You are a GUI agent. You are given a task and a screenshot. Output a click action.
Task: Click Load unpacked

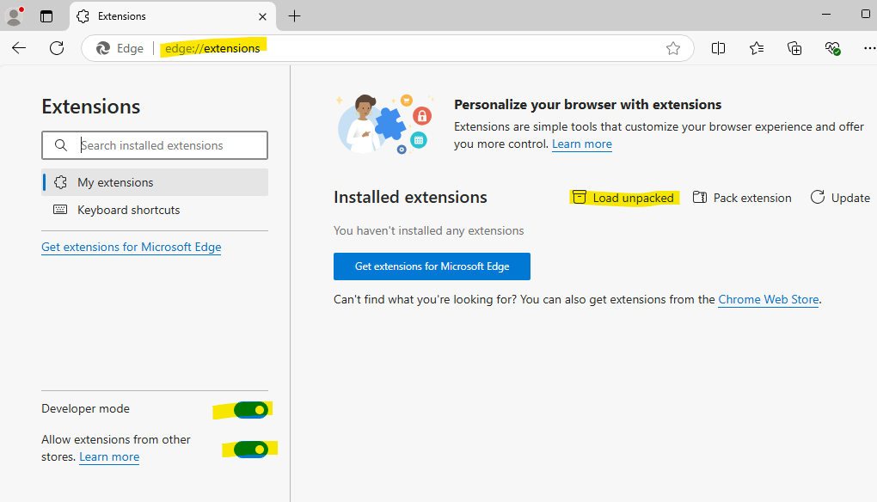click(623, 198)
